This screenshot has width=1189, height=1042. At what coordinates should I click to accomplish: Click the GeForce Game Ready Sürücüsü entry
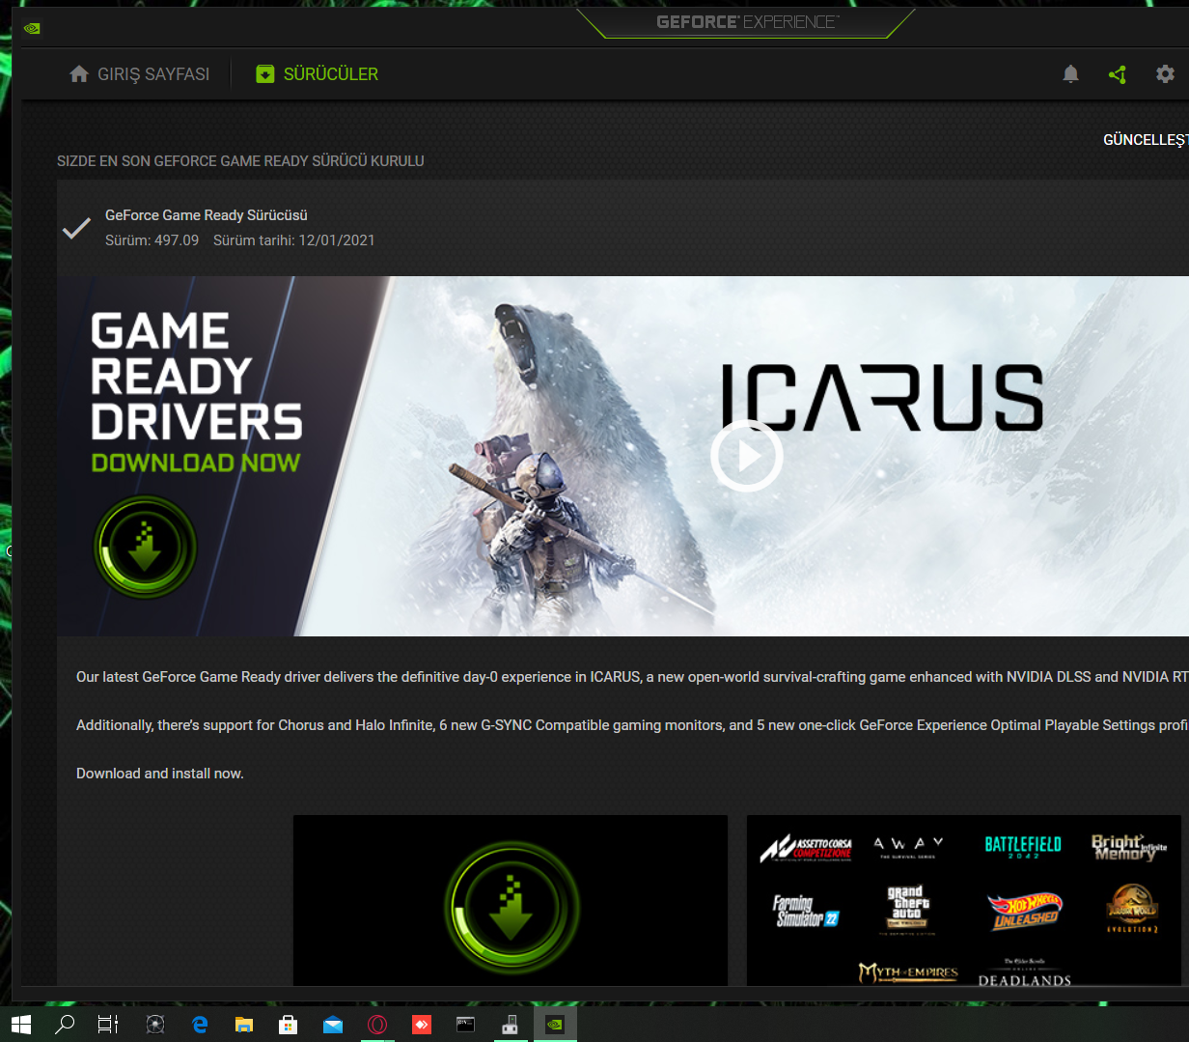[x=207, y=215]
